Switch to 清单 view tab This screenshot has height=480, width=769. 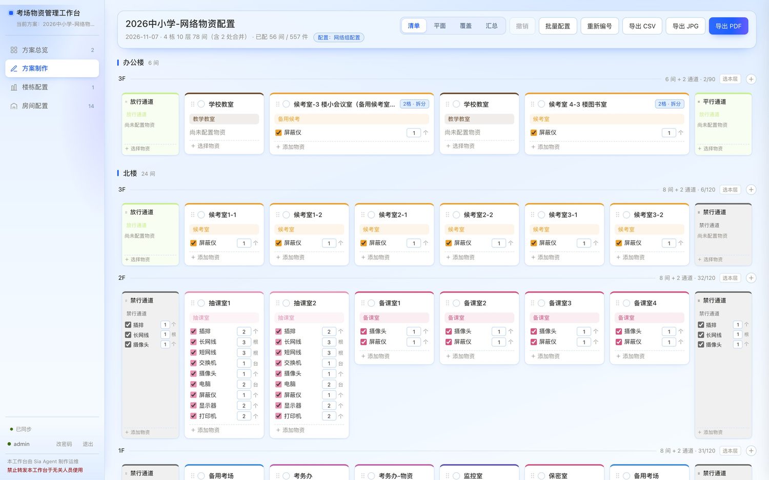tap(414, 26)
